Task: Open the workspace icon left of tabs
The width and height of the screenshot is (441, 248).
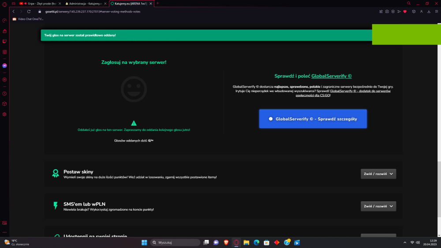Action: pos(14,4)
